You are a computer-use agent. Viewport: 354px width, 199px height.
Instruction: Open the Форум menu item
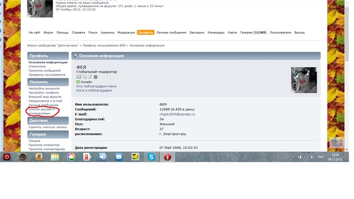pyautogui.click(x=48, y=32)
